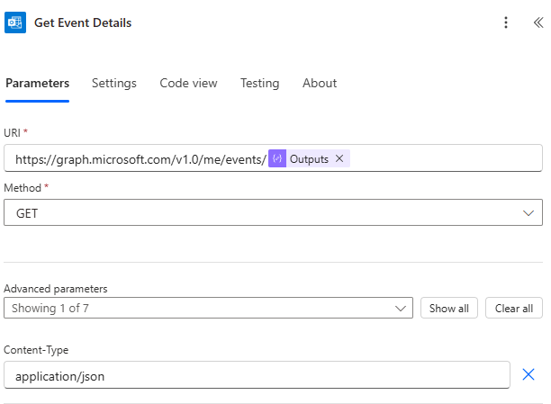This screenshot has width=551, height=404.
Task: Remove the Outputs token from URI
Action: (339, 158)
